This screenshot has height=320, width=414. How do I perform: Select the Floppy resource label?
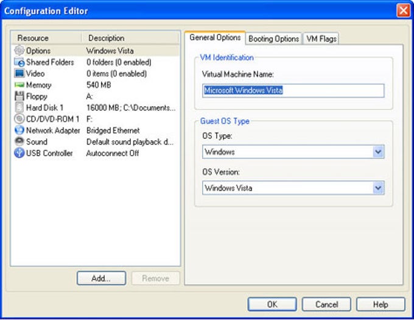pyautogui.click(x=37, y=96)
